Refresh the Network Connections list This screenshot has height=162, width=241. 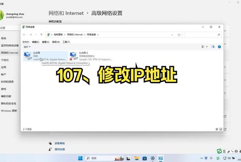tap(179, 35)
